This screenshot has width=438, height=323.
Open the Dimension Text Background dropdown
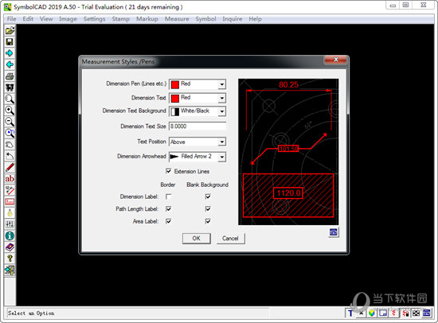coord(222,111)
